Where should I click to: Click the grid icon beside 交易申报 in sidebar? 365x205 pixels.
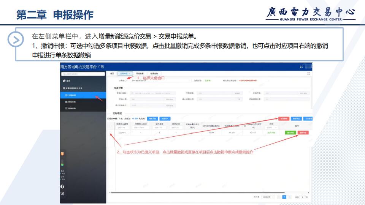coord(67,95)
